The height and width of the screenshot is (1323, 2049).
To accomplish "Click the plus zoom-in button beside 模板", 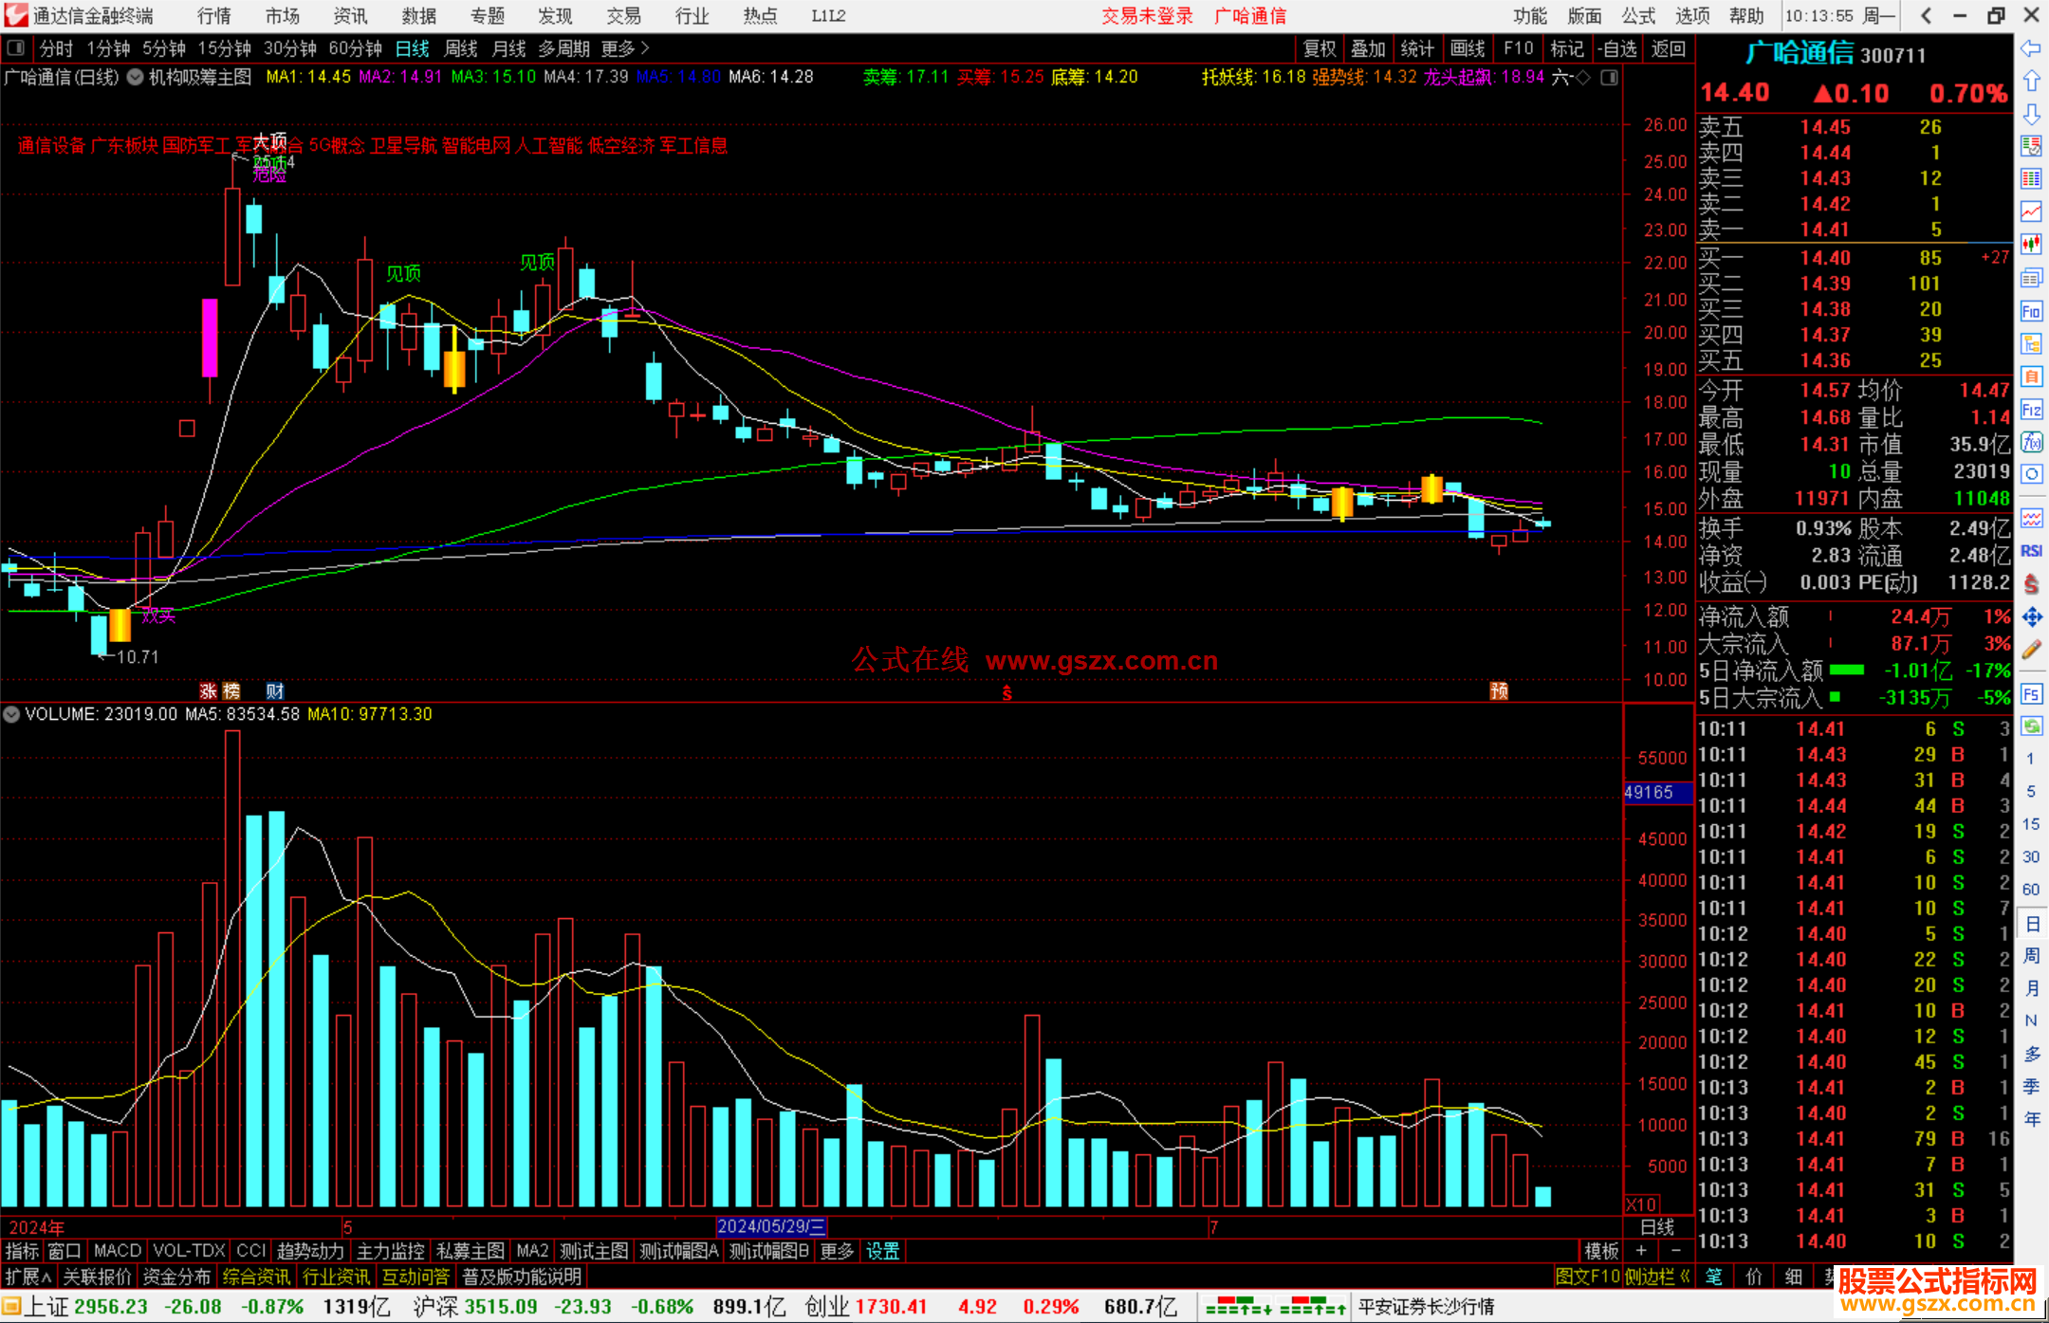I will click(1642, 1251).
